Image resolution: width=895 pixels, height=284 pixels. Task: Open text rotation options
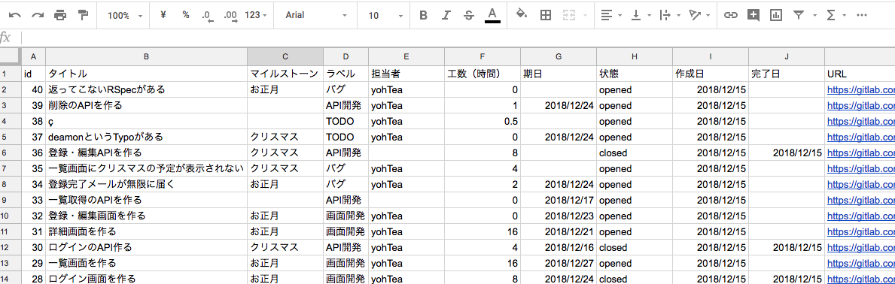point(699,15)
